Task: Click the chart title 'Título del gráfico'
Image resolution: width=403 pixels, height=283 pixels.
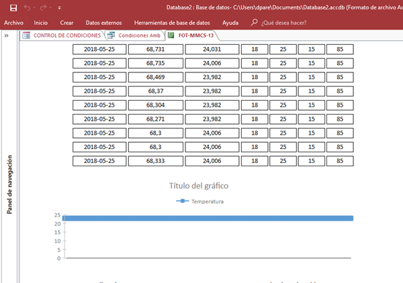Action: 199,186
